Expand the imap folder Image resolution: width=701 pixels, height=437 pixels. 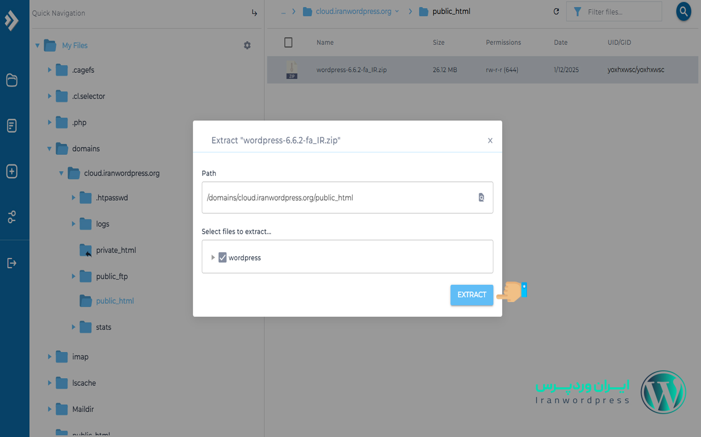(49, 357)
